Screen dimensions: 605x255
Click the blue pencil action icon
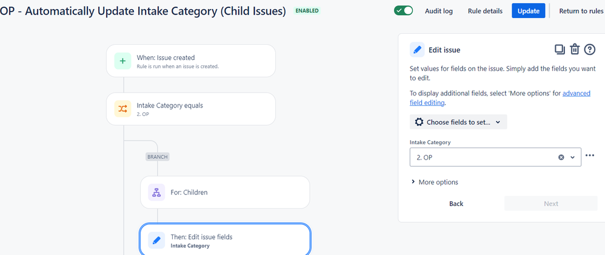coord(156,240)
